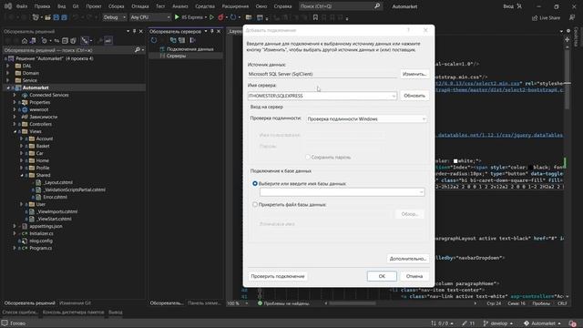
Task: Click the Hot Reload flame icon
Action: pos(220,17)
